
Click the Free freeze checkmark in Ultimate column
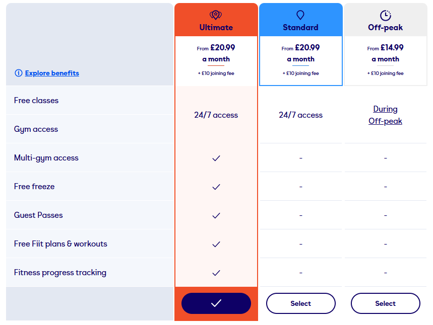[x=216, y=187]
